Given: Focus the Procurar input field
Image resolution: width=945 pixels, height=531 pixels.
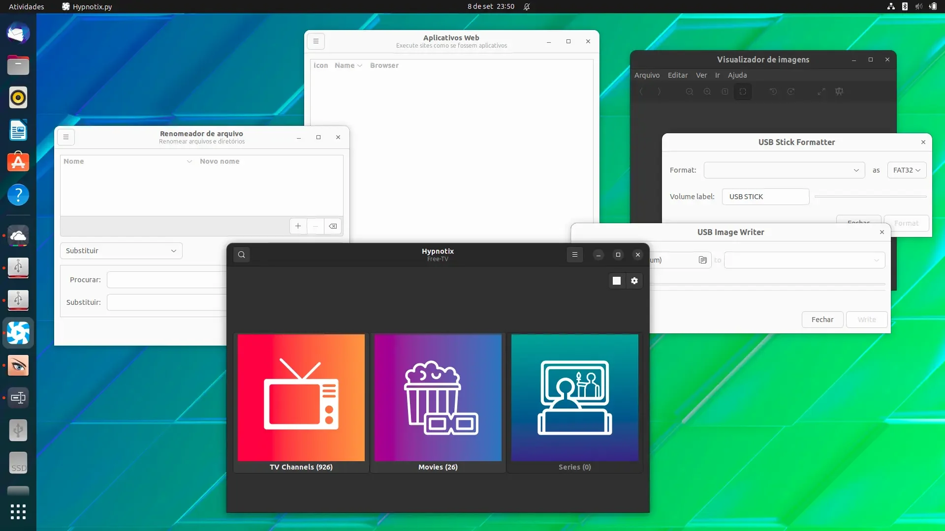Looking at the screenshot, I should (x=166, y=280).
